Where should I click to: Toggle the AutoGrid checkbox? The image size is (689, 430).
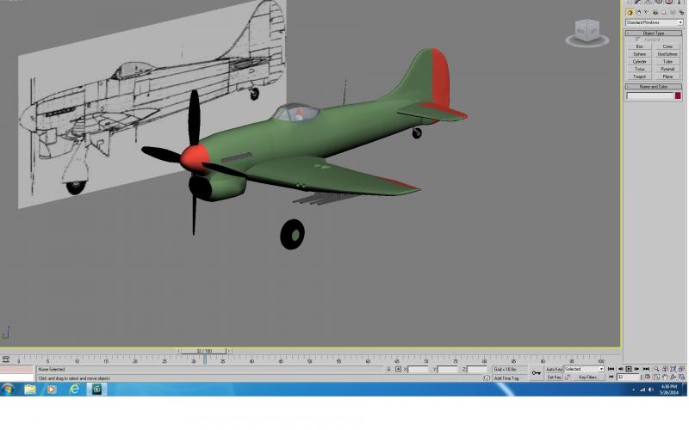coord(638,40)
